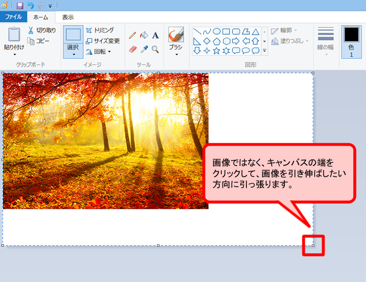Click the Redo arrow icon
Screen dimensions: 366x282
click(41, 5)
